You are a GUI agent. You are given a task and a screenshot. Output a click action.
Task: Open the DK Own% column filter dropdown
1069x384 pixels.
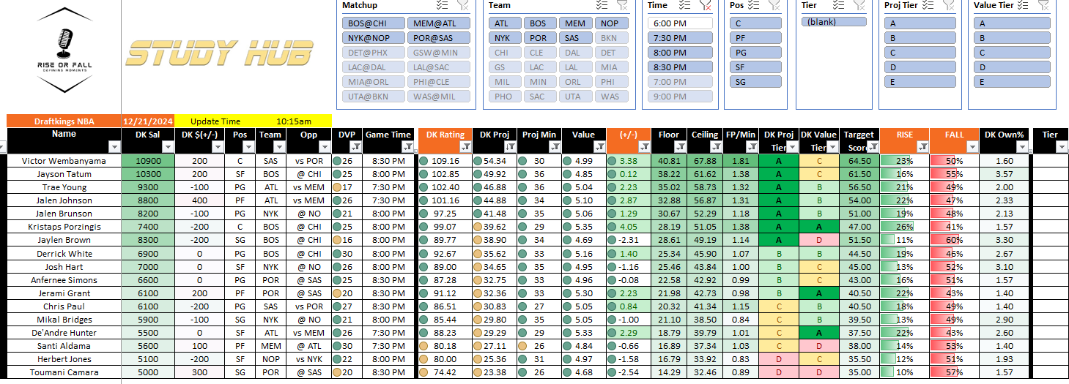tap(1024, 147)
